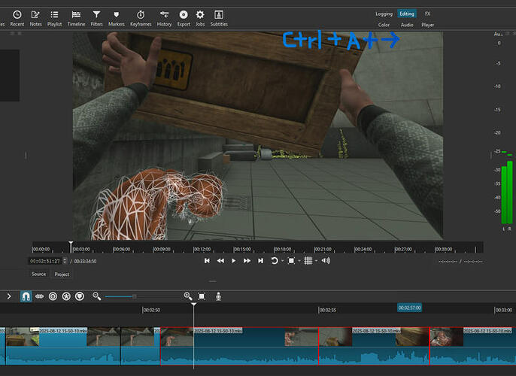Image resolution: width=516 pixels, height=376 pixels.
Task: Open the Notes panel
Action: [35, 18]
